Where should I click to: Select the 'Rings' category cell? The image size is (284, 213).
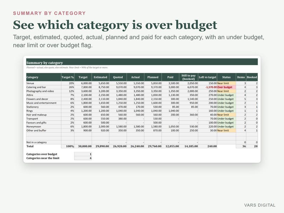coord(44,111)
